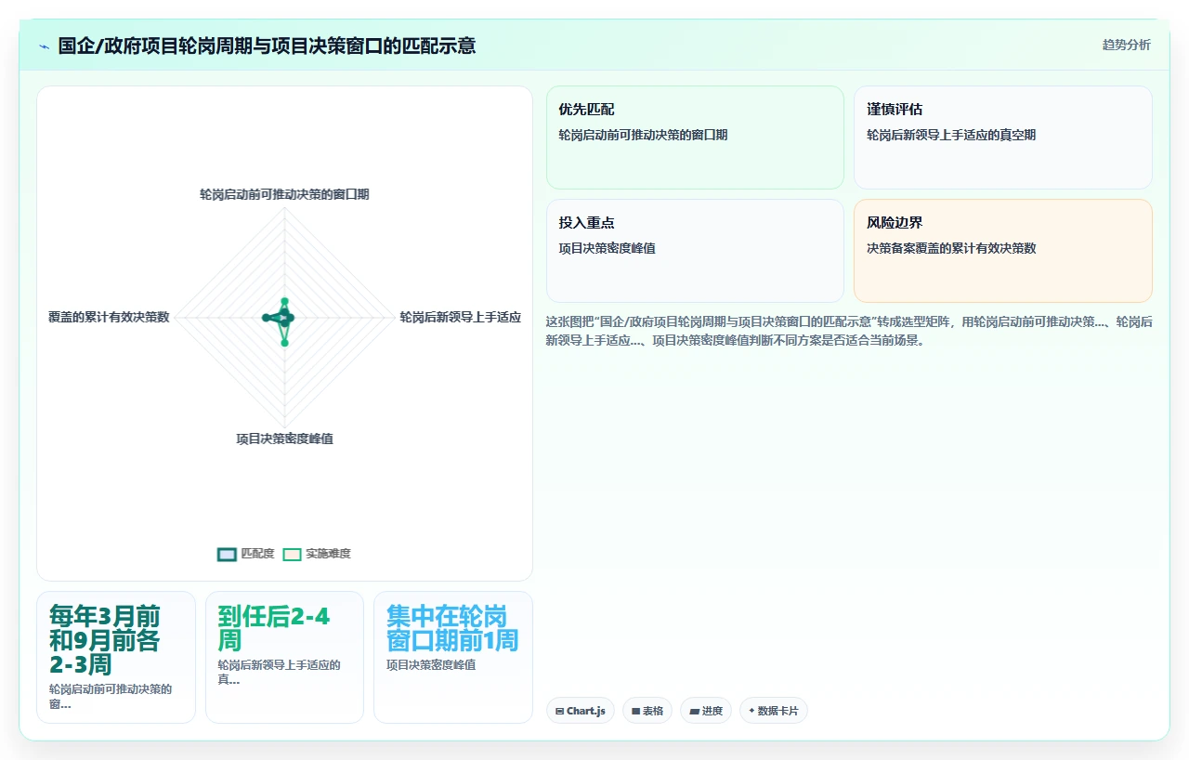
Task: Click the description paragraph starting 这张图把
Action: pyautogui.click(x=849, y=331)
